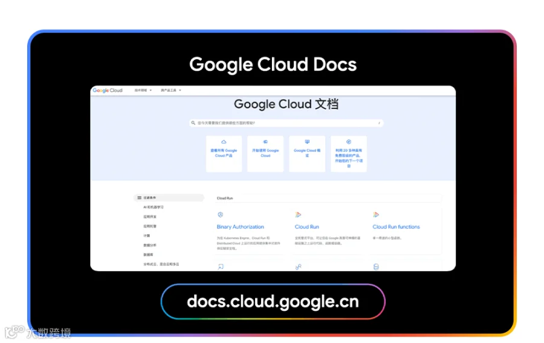Click the connected nodes icon in the bottom row
The height and width of the screenshot is (343, 544).
(299, 267)
